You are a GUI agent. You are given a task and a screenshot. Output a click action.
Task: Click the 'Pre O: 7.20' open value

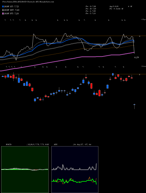click(x=91, y=6)
